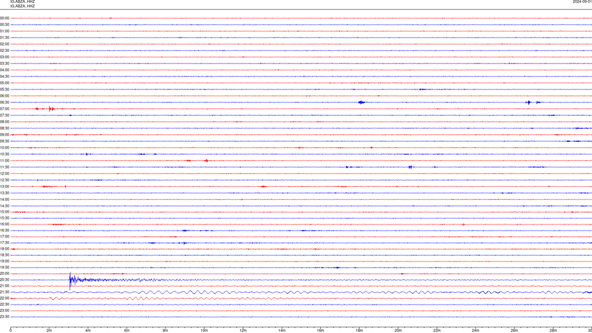Click the 04:00 trace label

tap(4, 70)
